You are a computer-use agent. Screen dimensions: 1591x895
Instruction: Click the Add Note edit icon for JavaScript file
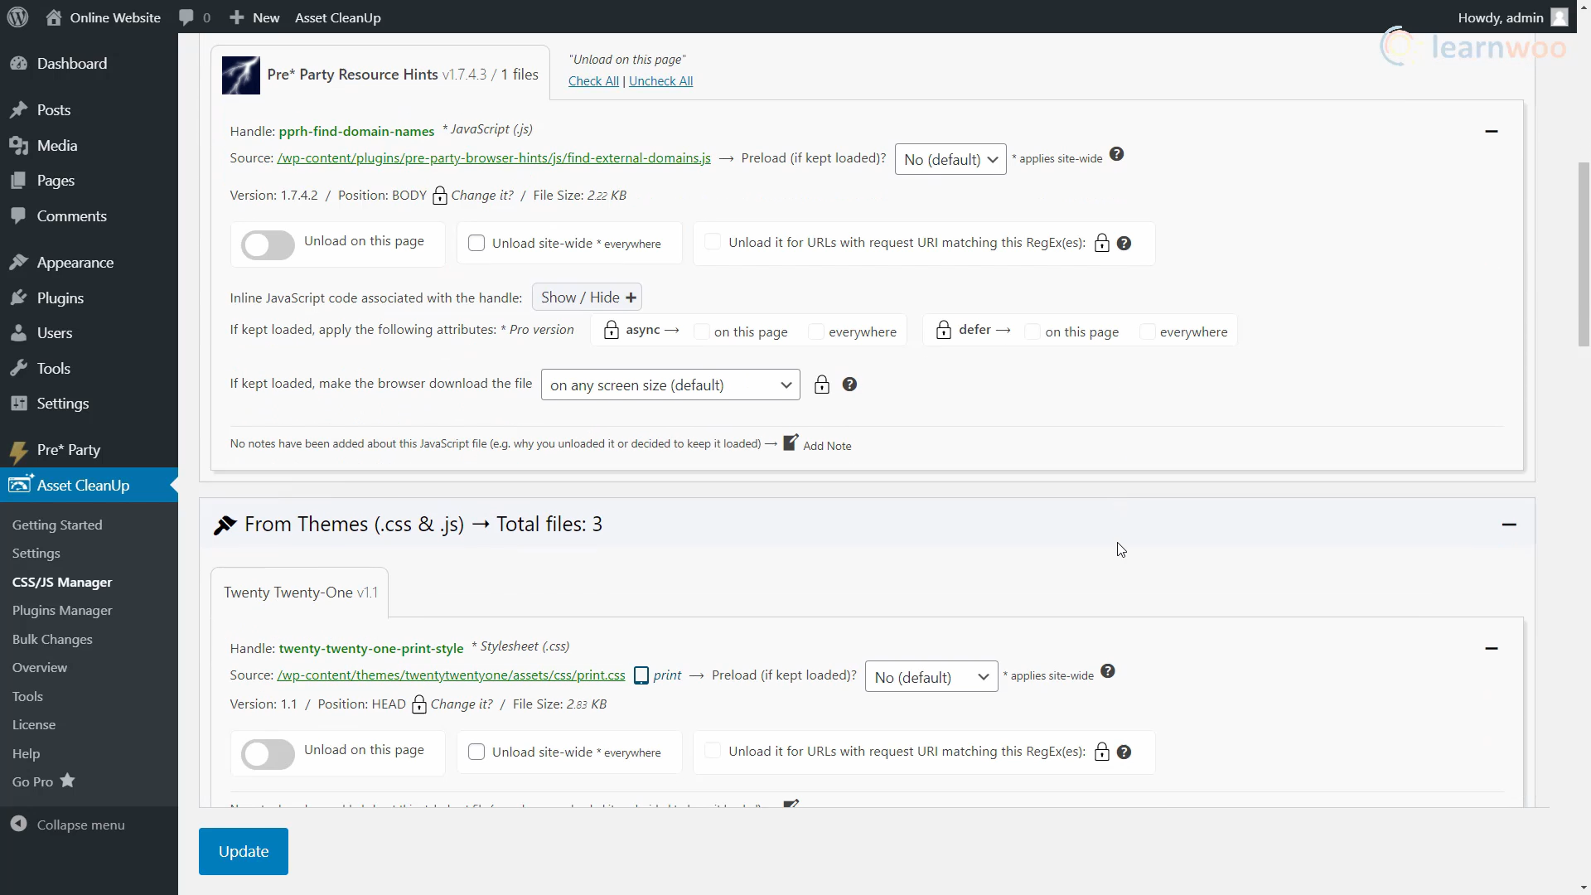point(791,443)
